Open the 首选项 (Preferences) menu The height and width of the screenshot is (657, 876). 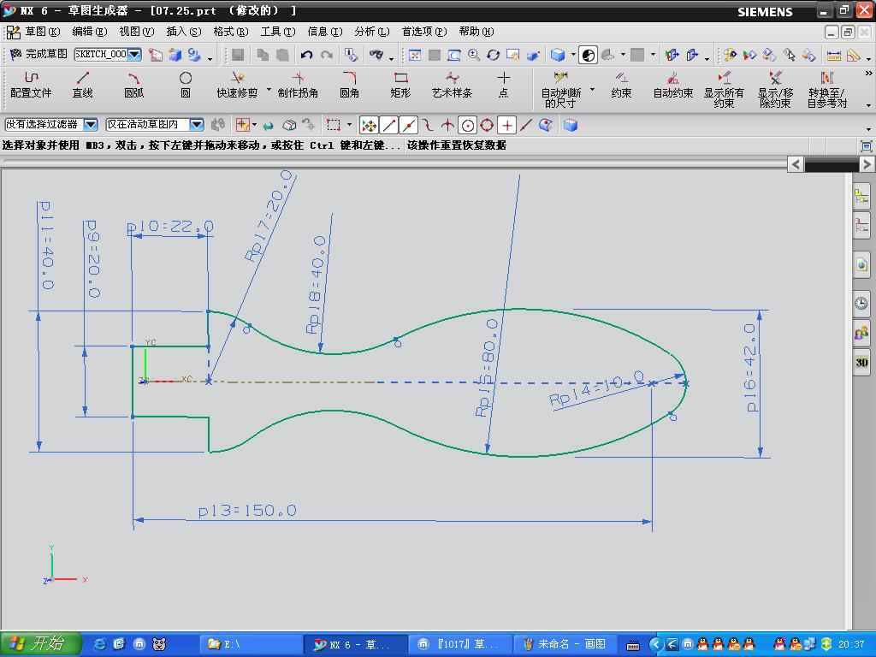click(x=423, y=32)
